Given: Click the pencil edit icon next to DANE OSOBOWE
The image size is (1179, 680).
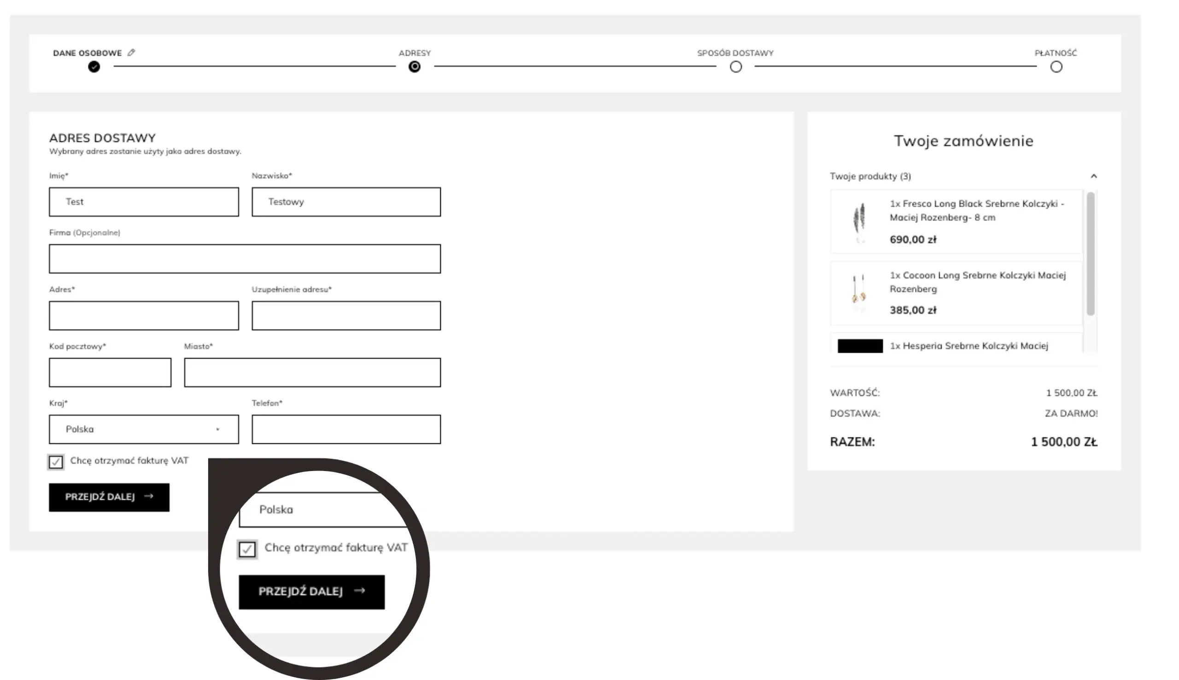Looking at the screenshot, I should click(x=131, y=52).
